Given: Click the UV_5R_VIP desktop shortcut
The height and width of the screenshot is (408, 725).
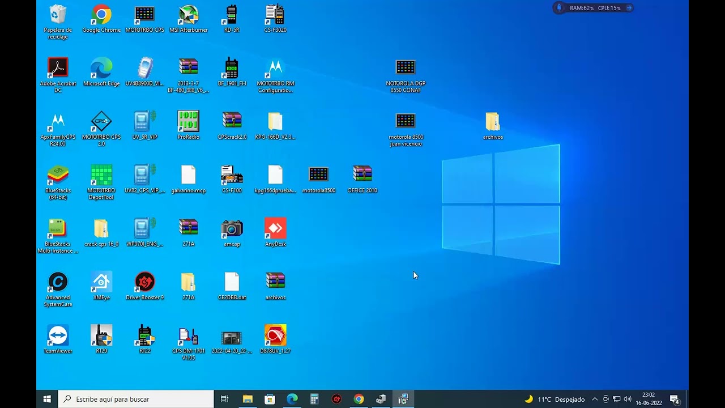Looking at the screenshot, I should [x=145, y=125].
